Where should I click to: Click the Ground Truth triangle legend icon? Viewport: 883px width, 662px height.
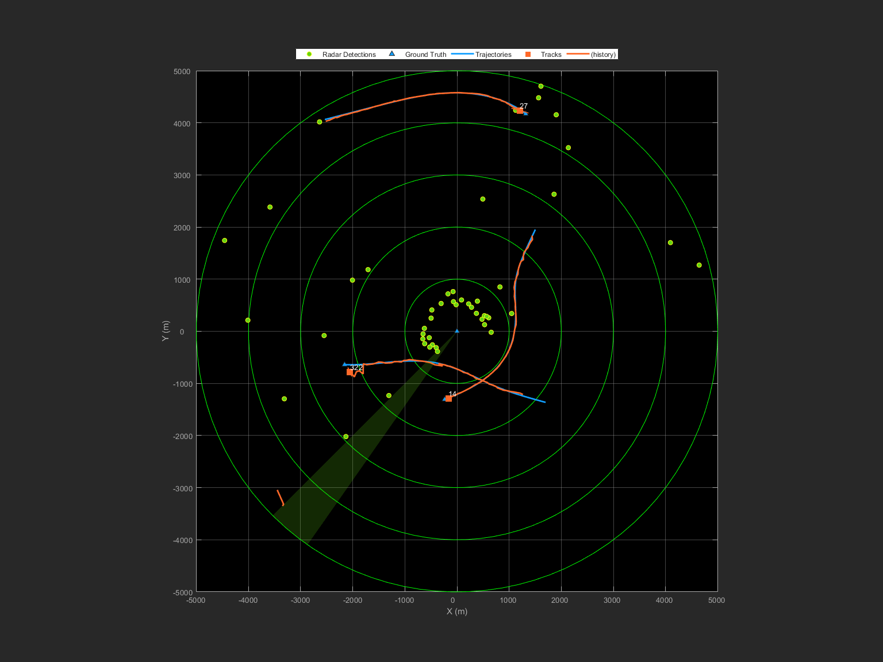[x=391, y=53]
